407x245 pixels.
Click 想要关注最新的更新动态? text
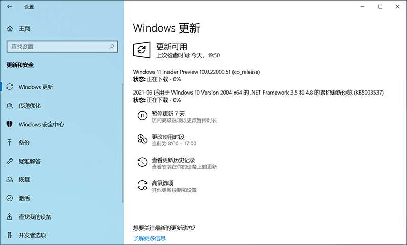[x=164, y=228]
